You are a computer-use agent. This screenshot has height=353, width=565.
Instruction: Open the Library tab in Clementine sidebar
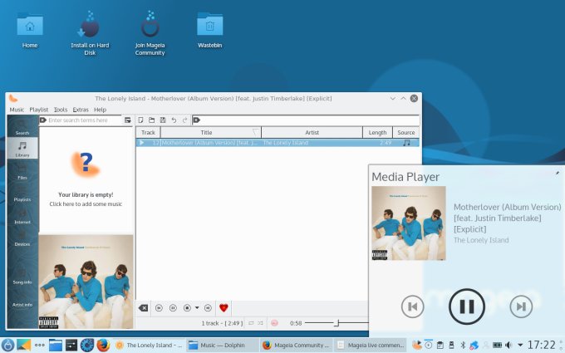tap(22, 148)
